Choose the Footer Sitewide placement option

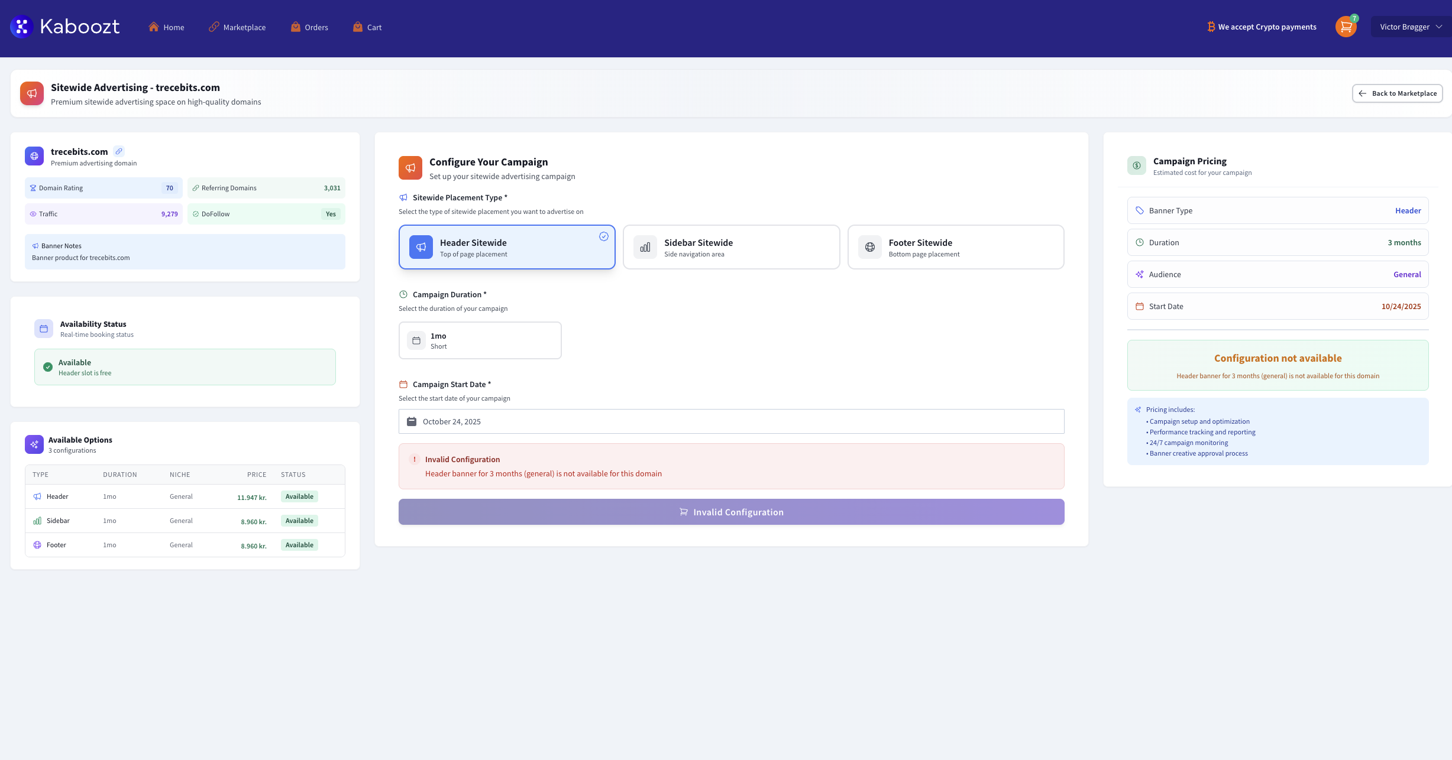(x=955, y=247)
